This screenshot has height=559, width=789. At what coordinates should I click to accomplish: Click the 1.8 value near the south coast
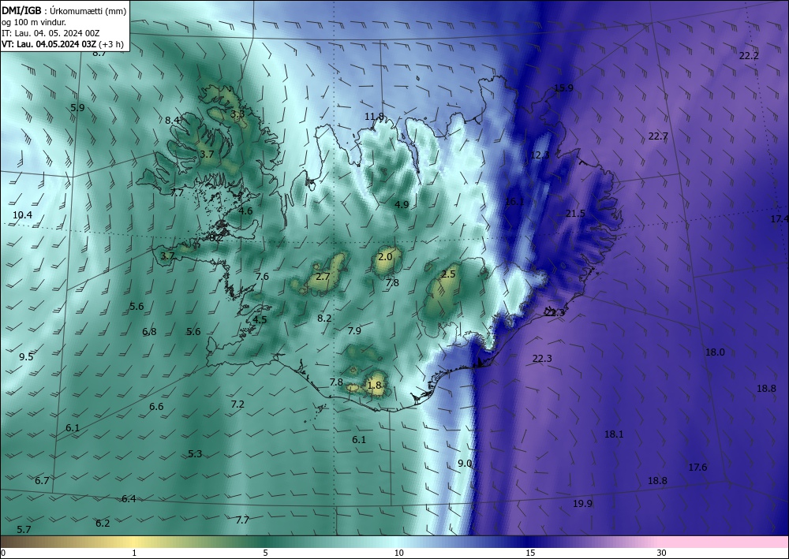click(374, 386)
